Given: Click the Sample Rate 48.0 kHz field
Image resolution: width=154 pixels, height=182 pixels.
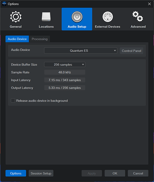Looking at the screenshot, I should (x=65, y=72).
